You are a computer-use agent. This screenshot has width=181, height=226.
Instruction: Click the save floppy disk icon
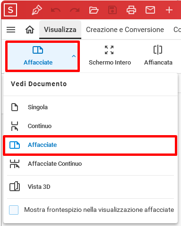(x=112, y=10)
